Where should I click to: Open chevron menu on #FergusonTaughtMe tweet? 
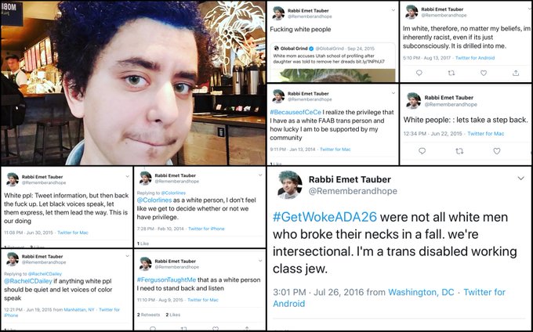tap(260, 261)
